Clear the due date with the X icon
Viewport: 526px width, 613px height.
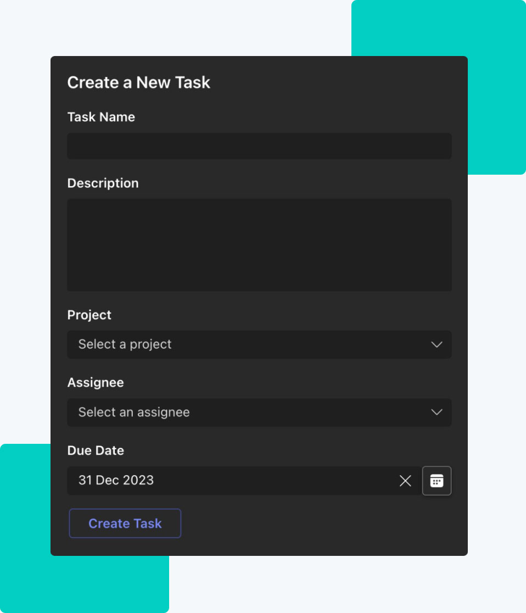coord(405,481)
